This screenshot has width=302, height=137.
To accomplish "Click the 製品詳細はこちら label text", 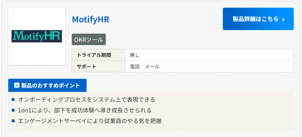I will 255,19.
